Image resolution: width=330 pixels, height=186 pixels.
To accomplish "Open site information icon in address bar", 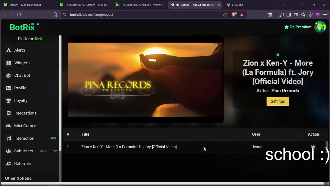I will (x=65, y=14).
